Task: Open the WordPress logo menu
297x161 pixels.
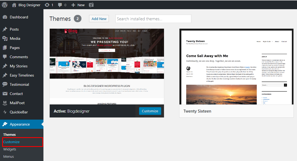Action: (5, 5)
